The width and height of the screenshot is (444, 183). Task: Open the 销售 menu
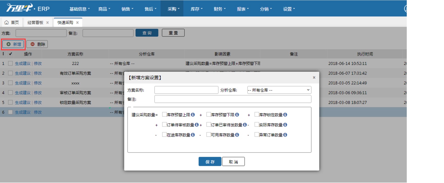pyautogui.click(x=127, y=9)
